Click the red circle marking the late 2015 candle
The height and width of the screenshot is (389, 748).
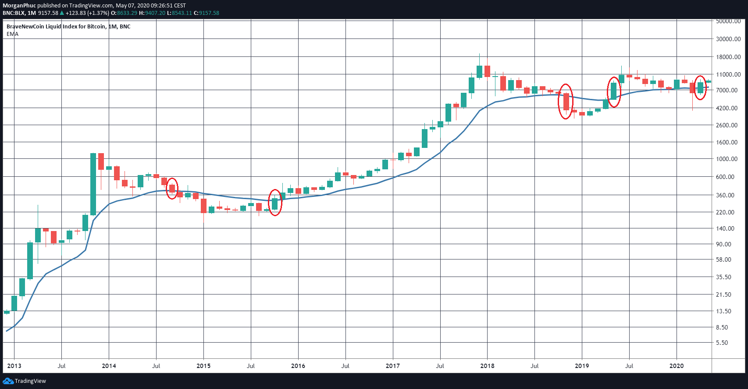[x=275, y=203]
